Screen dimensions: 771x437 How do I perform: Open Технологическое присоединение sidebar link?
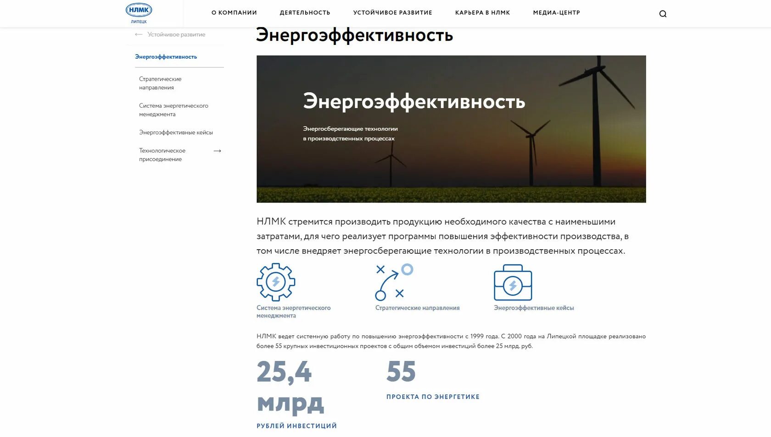[162, 155]
